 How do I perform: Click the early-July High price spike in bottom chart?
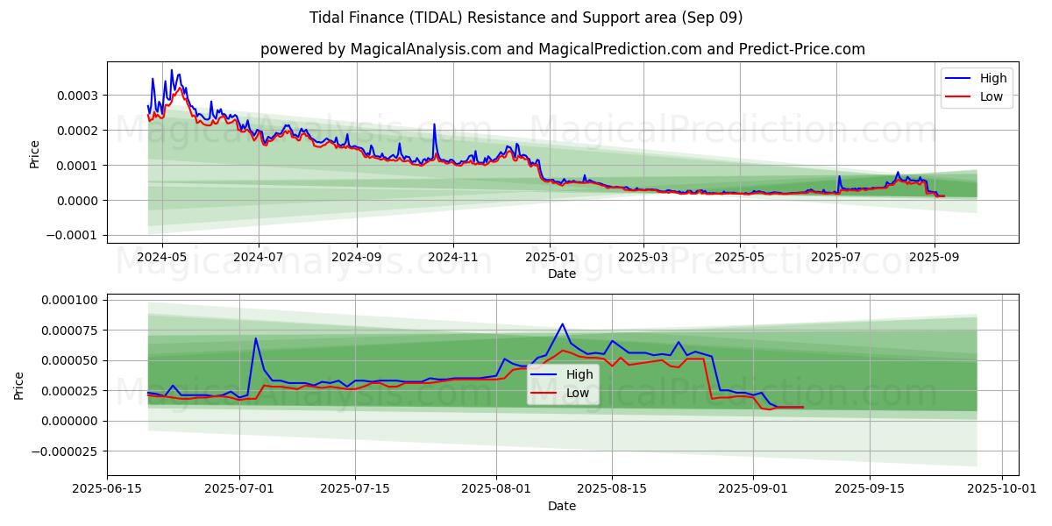pyautogui.click(x=256, y=338)
